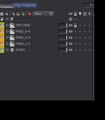
Task: Lock the VIDEO layer
Action: [75, 50]
